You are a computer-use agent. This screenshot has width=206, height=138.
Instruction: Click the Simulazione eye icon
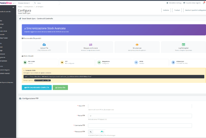pyautogui.click(x=137, y=45)
